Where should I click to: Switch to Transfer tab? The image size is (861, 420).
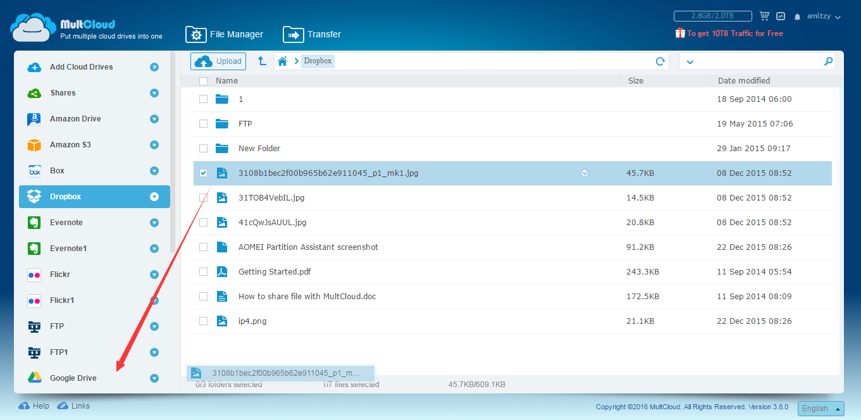(x=312, y=34)
